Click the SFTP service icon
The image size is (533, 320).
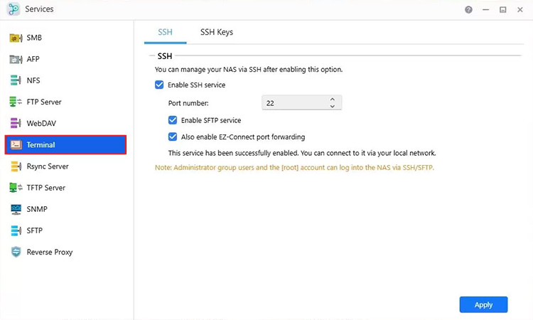[x=16, y=230]
